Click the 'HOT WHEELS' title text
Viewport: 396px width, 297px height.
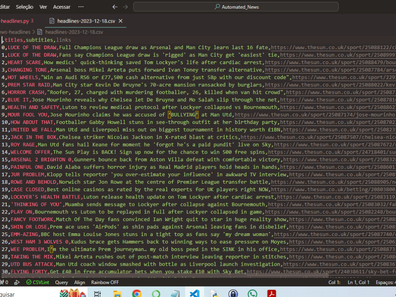coord(23,77)
